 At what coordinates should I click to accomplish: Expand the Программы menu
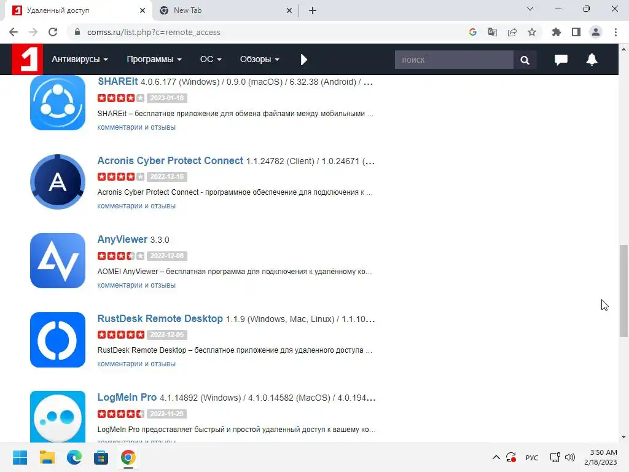[154, 59]
